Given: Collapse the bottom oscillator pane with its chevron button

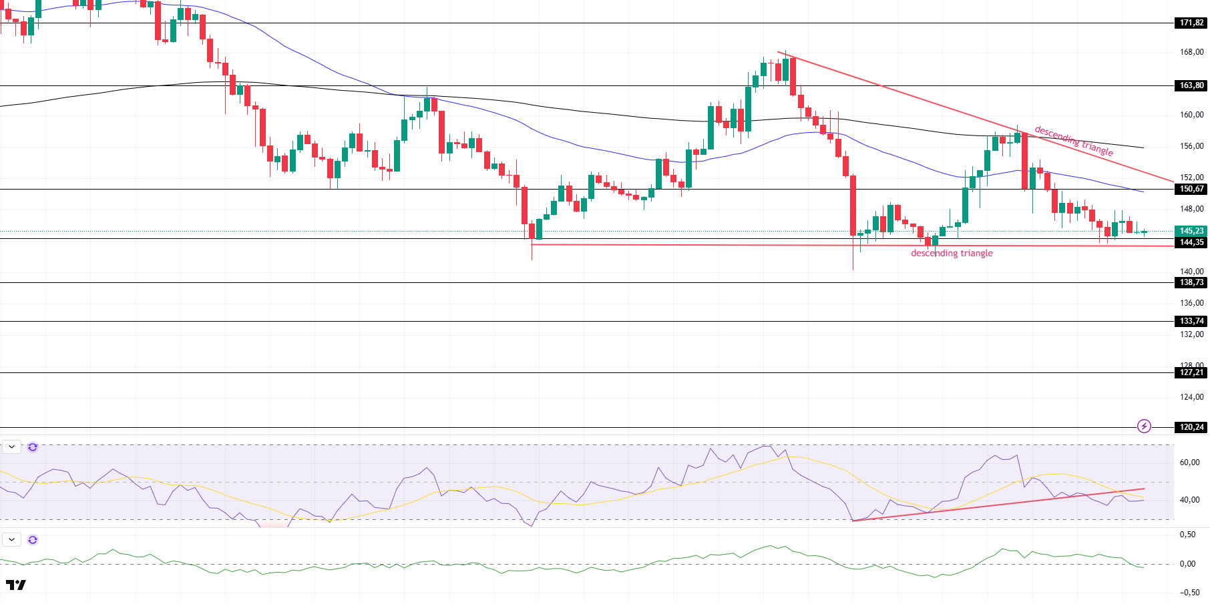Looking at the screenshot, I should click(12, 539).
